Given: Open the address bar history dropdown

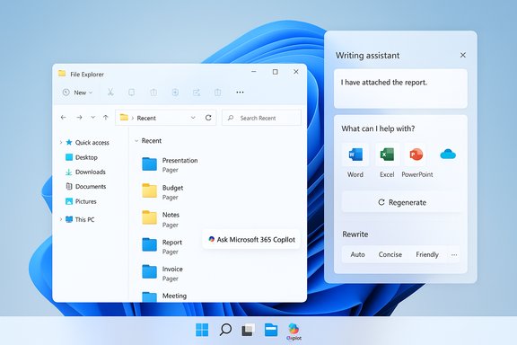Looking at the screenshot, I should [193, 118].
